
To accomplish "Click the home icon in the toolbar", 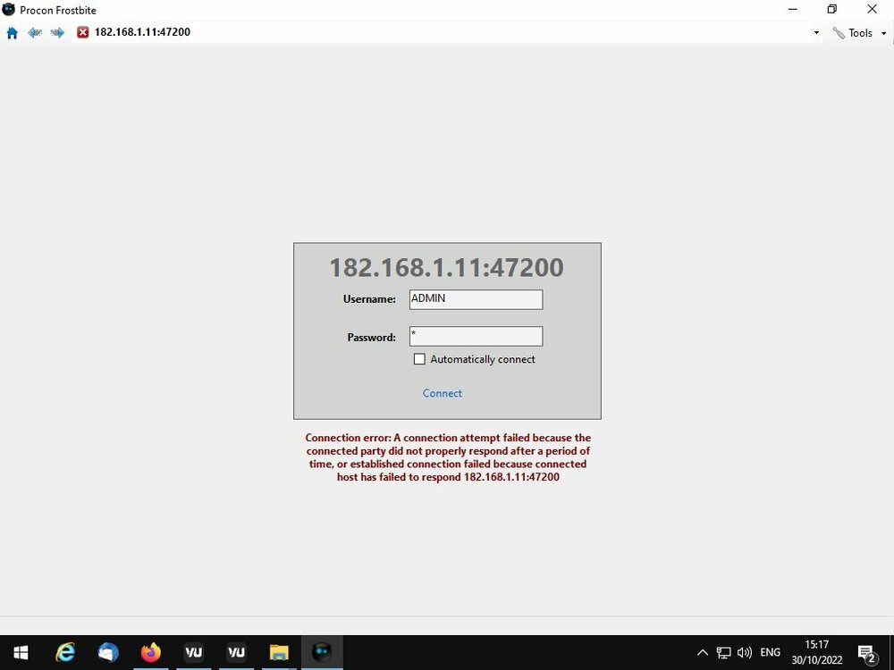I will pyautogui.click(x=12, y=32).
